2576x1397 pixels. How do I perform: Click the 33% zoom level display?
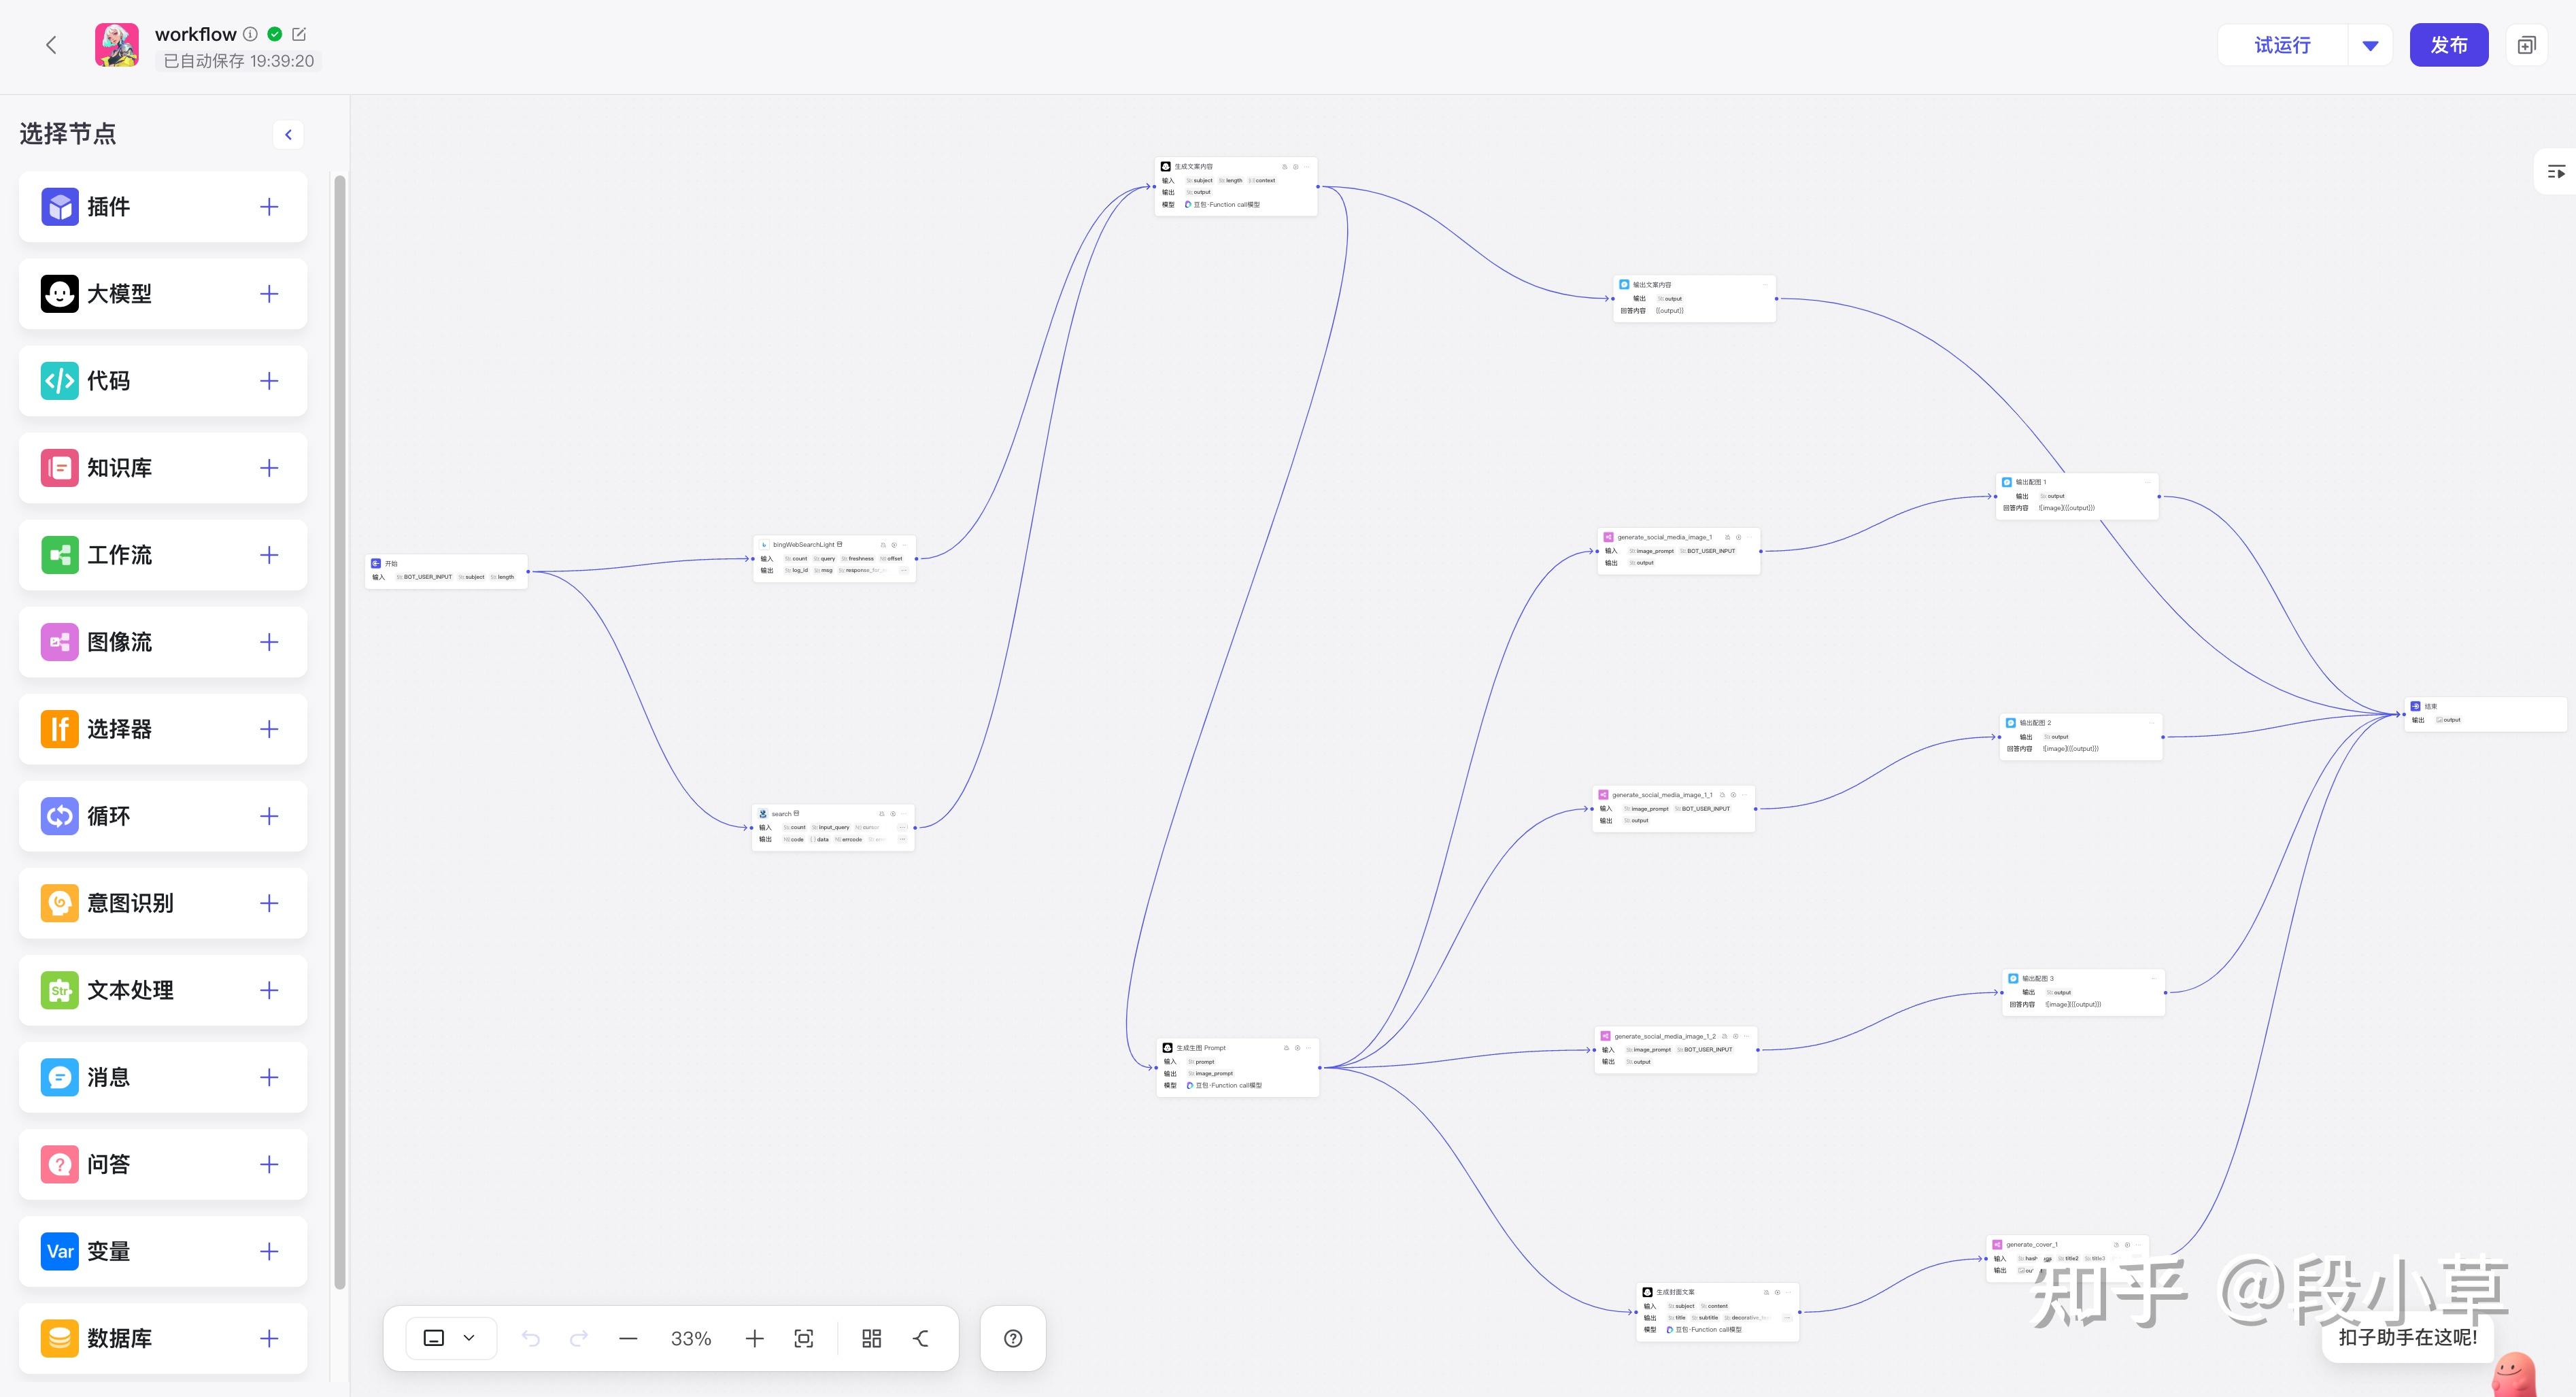coord(691,1338)
